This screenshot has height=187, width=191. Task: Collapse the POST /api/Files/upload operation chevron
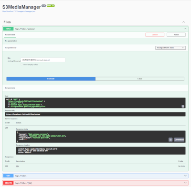tap(185, 29)
